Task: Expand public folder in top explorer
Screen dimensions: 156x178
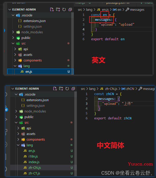Action: click(13, 38)
